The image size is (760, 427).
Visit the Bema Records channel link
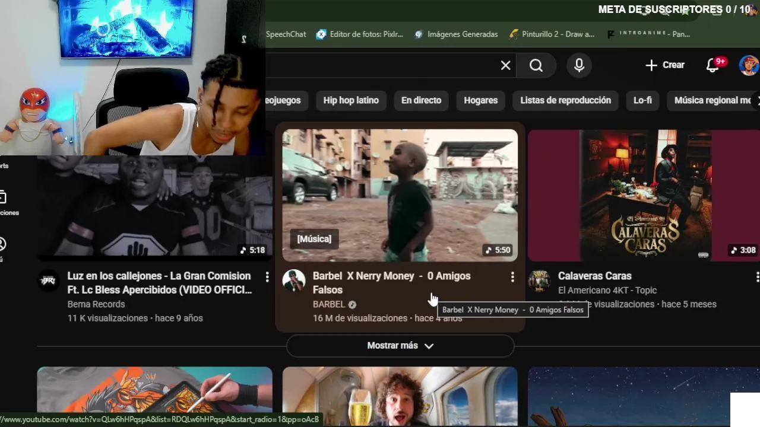pyautogui.click(x=96, y=304)
